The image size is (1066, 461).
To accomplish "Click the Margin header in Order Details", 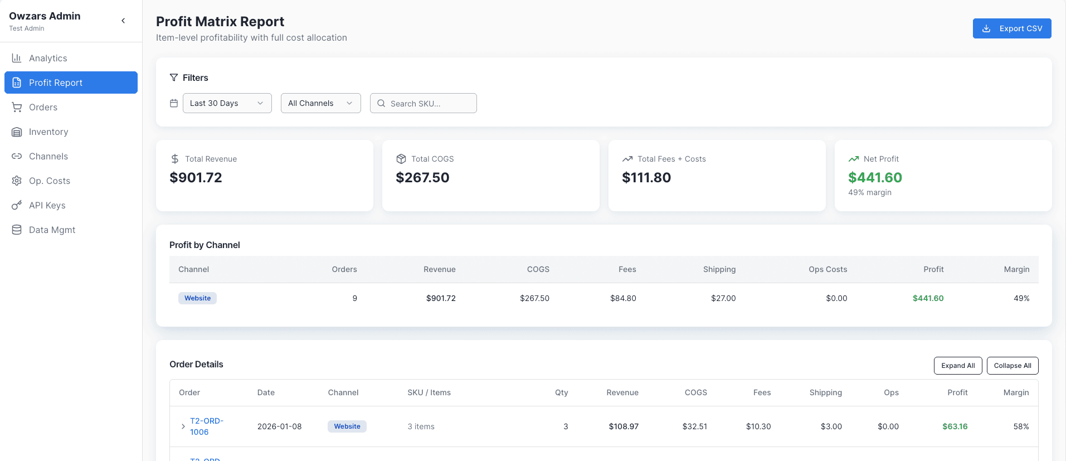I will click(1016, 392).
